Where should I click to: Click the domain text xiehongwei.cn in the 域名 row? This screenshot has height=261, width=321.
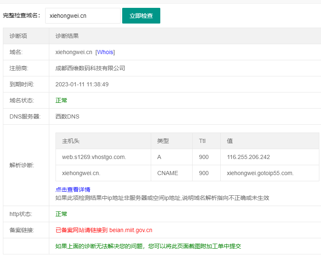click(x=74, y=52)
